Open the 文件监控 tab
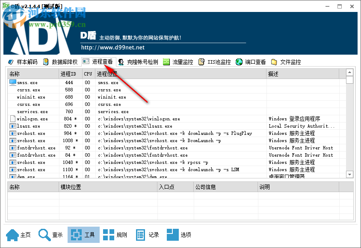The height and width of the screenshot is (248, 361). coord(286,62)
